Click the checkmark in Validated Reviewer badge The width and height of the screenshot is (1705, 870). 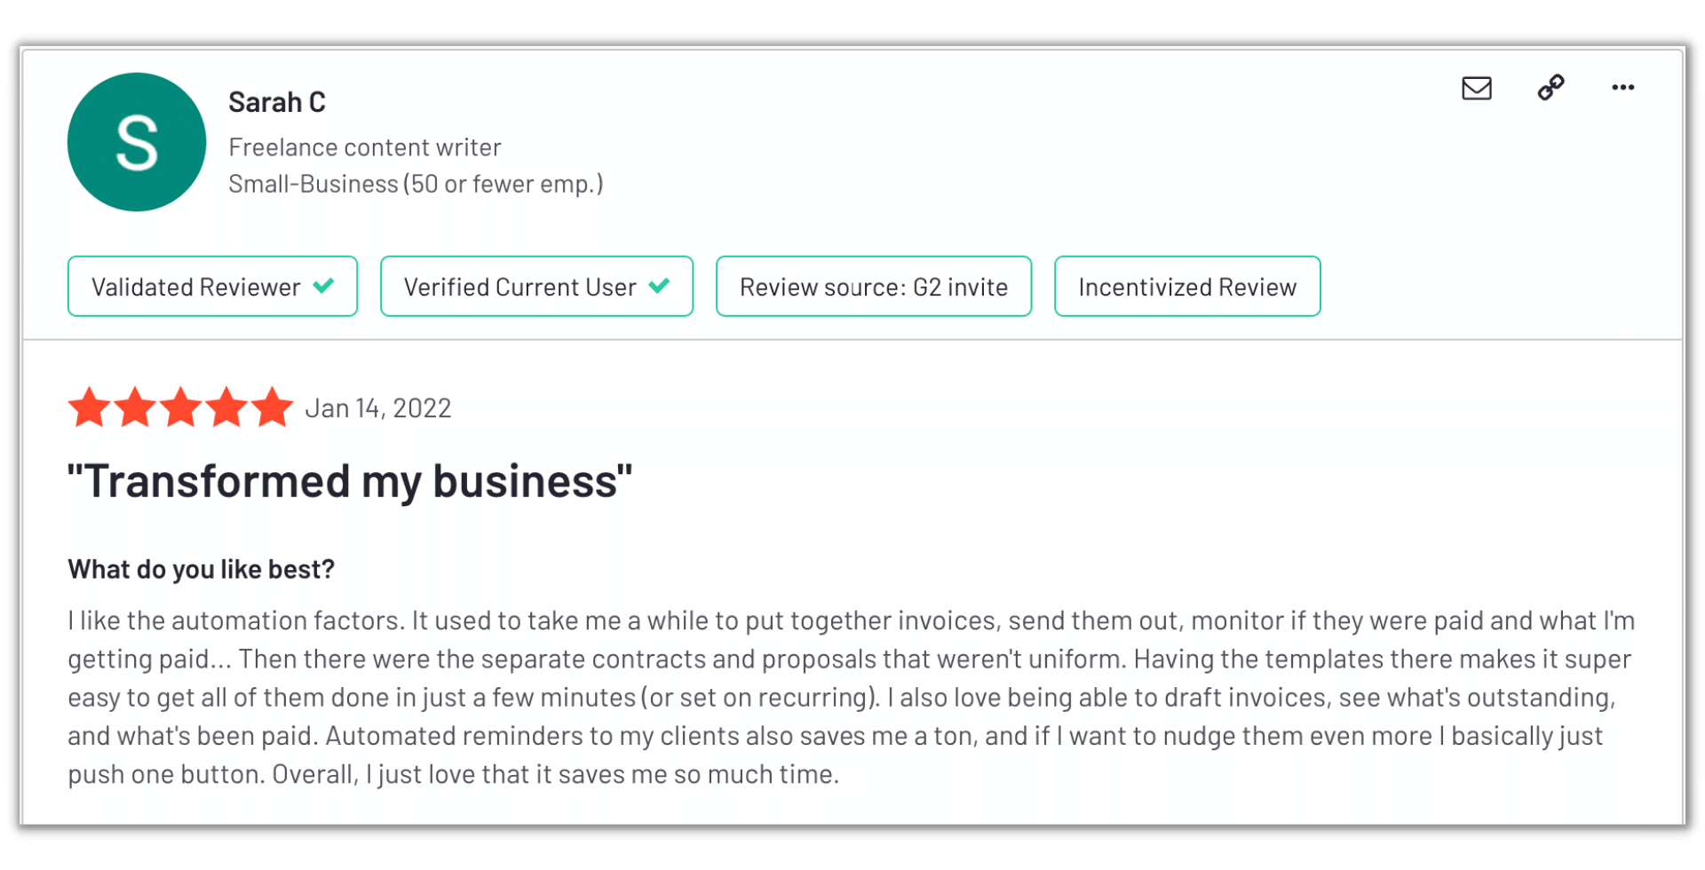(322, 286)
